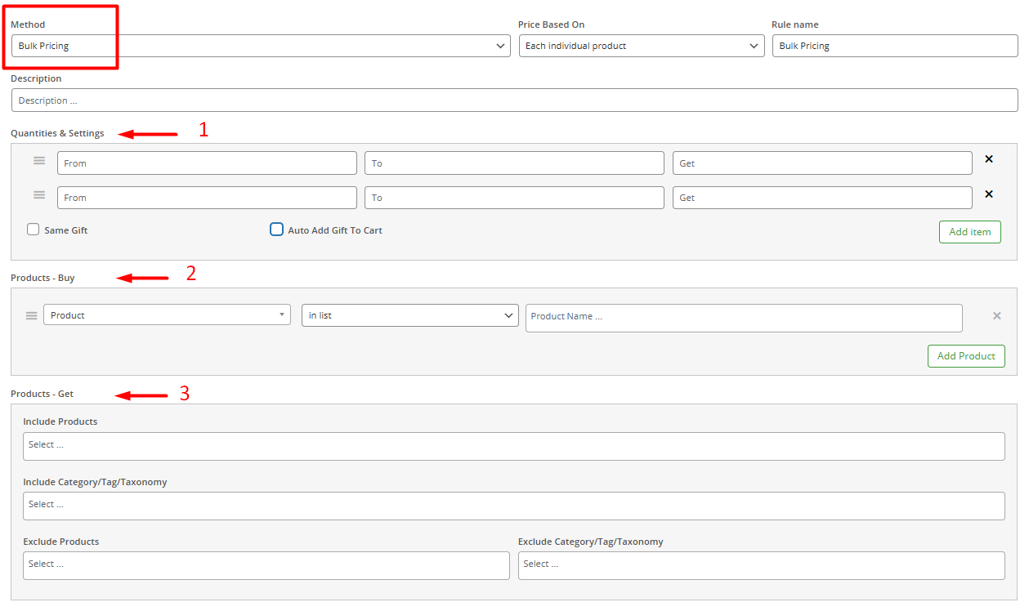Click the Exclude Category/Tag/Taxonomy field
Screen dimensions: 1029x611
pos(761,565)
